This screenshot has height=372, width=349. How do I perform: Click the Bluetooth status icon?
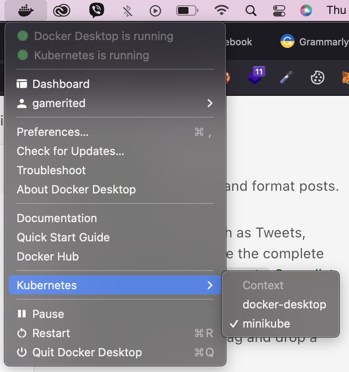(x=127, y=10)
